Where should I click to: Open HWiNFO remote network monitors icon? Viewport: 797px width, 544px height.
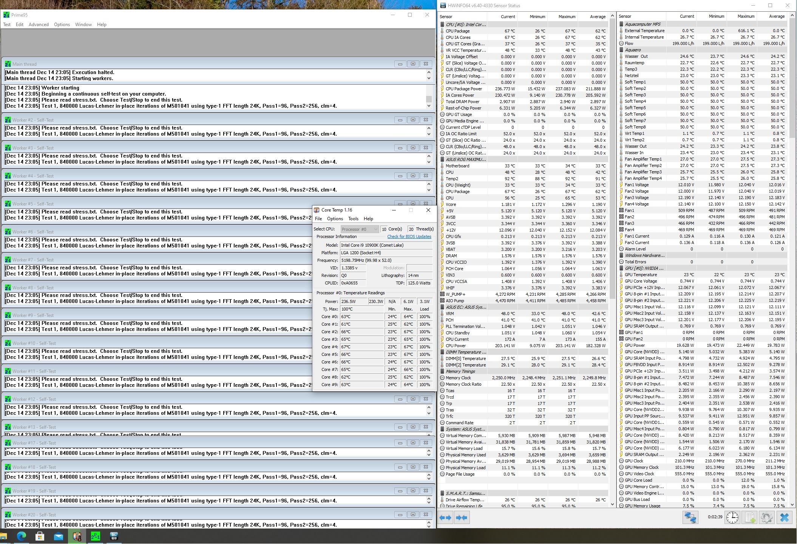[x=690, y=517]
